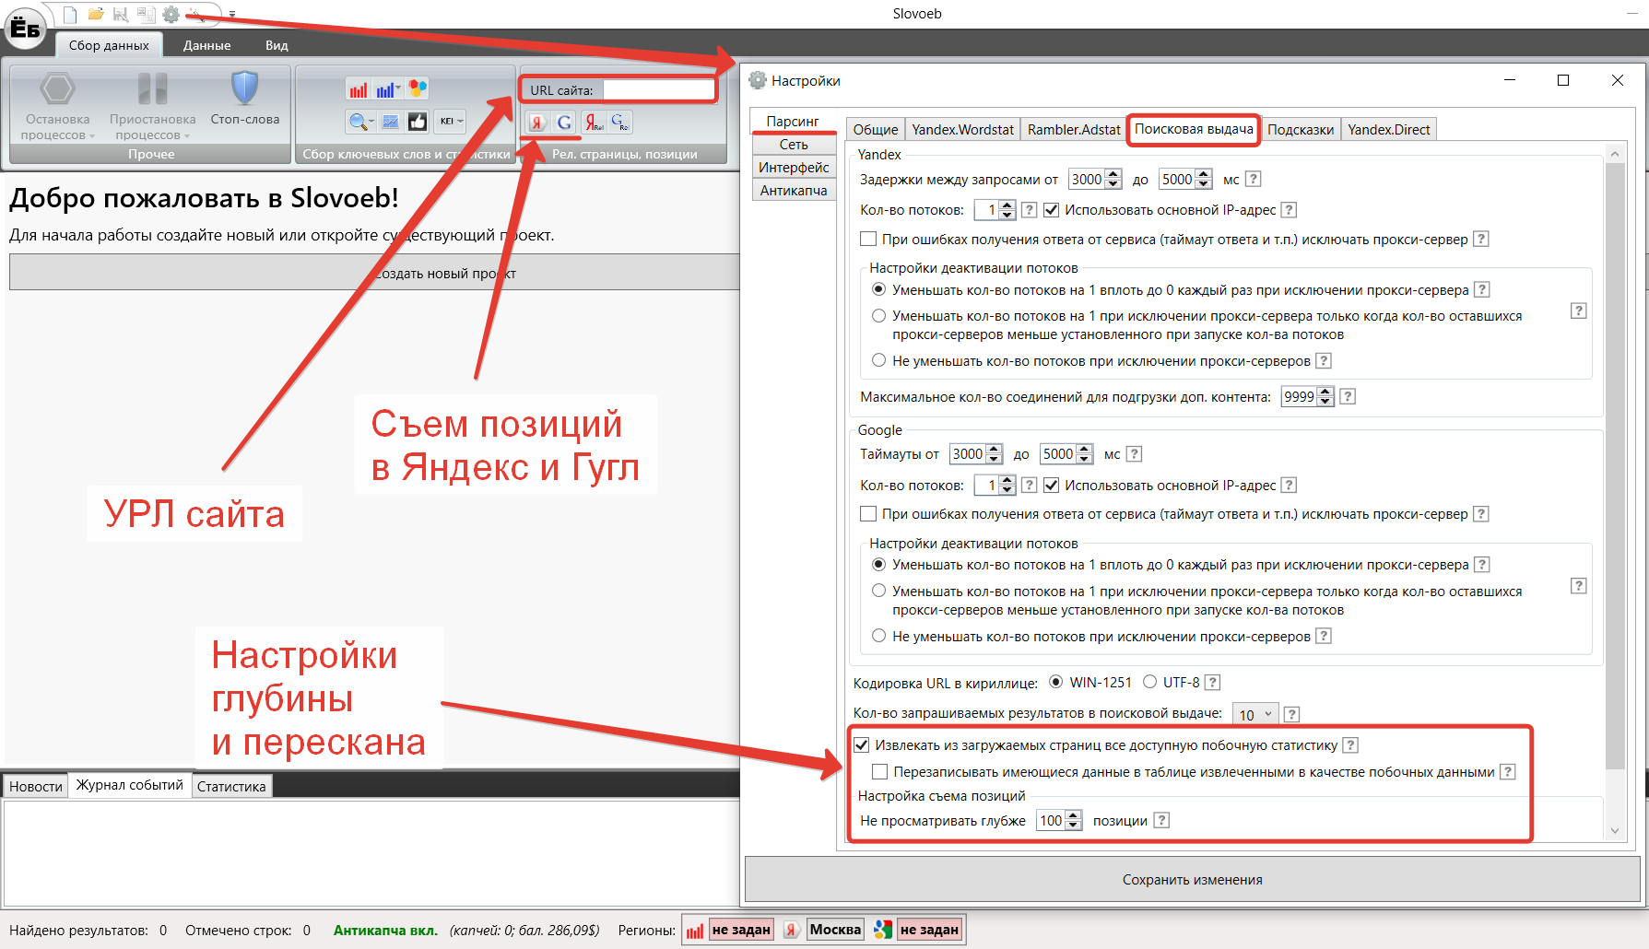Click help icon next to Yandex delay fields
The width and height of the screenshot is (1649, 949).
tap(1253, 180)
